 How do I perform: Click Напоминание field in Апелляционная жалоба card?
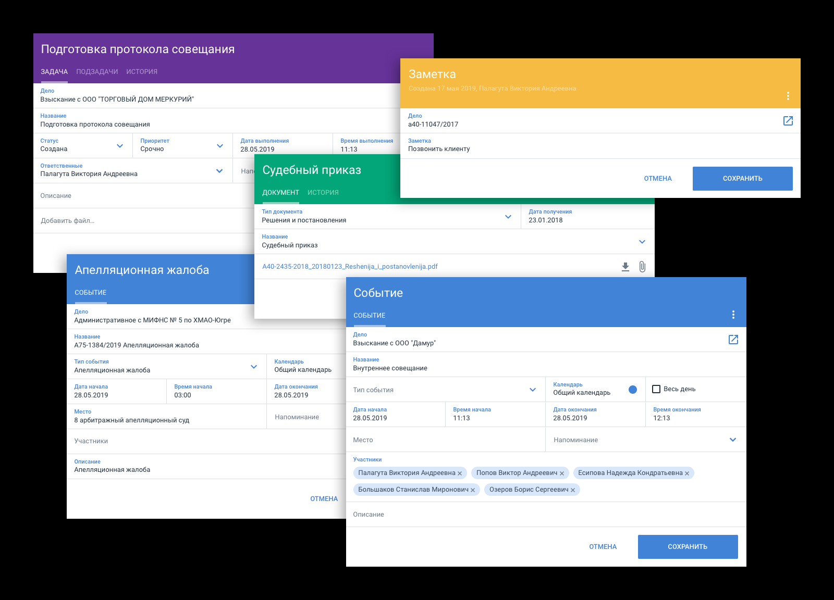point(306,417)
